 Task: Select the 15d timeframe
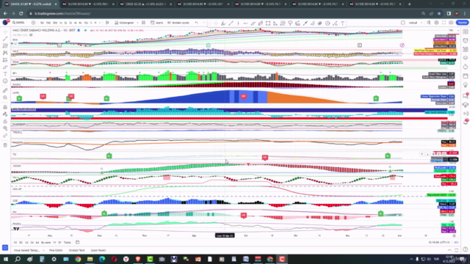[48, 23]
